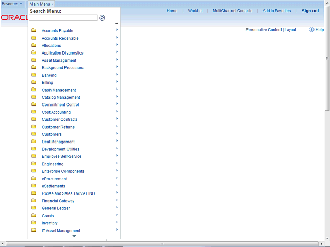
Task: Open the Banking menu item
Action: tap(49, 75)
